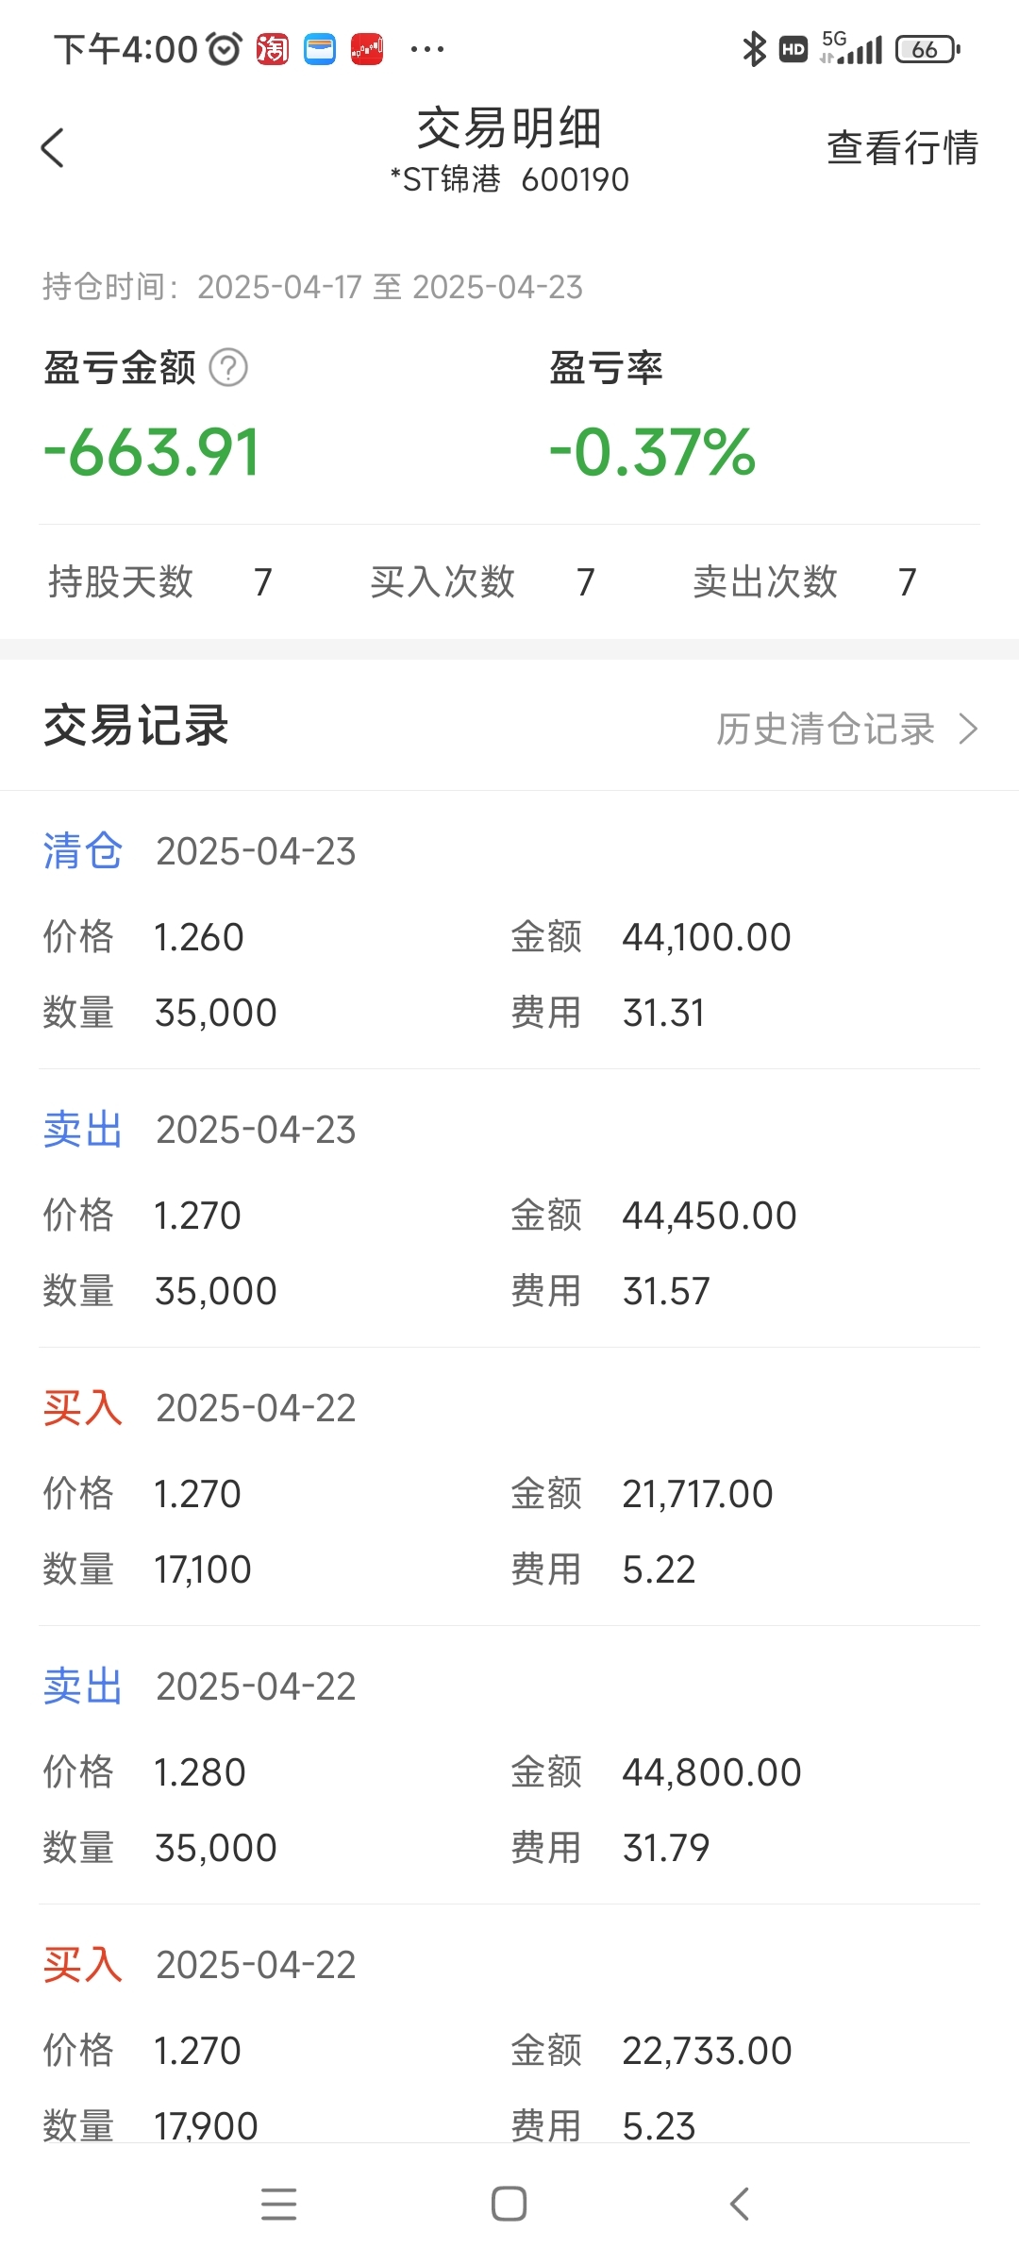Expand the chevron next to 历史清仓记录
The height and width of the screenshot is (2265, 1019).
point(968,729)
